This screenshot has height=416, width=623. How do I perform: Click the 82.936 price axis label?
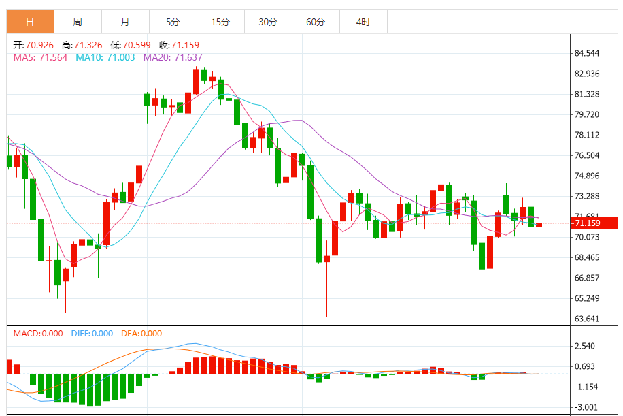[587, 74]
